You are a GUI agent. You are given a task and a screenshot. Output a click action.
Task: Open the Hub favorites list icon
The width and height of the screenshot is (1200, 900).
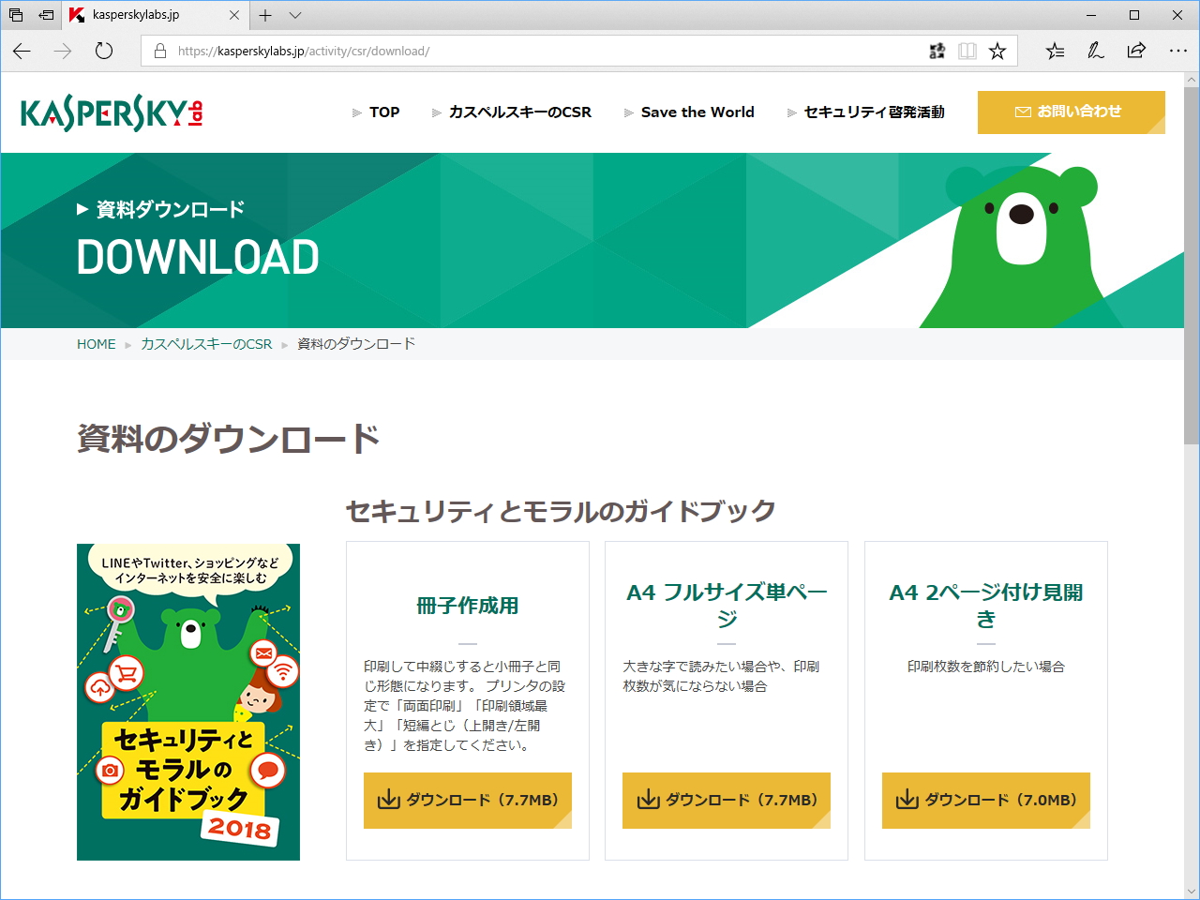pyautogui.click(x=1056, y=52)
